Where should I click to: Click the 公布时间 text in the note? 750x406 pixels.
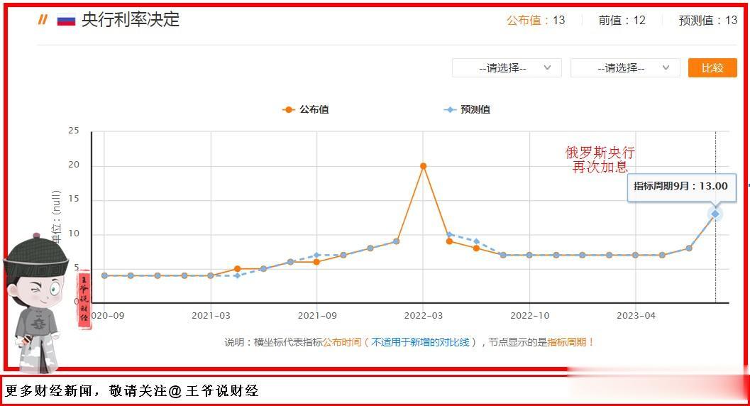[x=341, y=342]
